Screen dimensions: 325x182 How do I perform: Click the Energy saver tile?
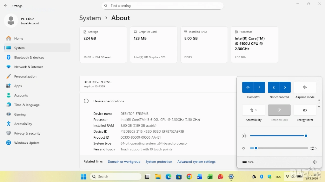305,110
